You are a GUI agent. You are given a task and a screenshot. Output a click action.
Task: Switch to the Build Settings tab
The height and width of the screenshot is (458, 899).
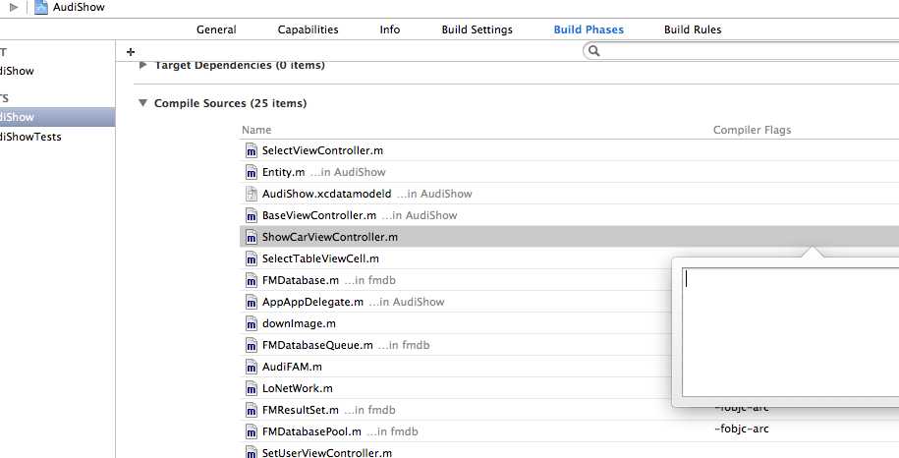[x=478, y=29]
